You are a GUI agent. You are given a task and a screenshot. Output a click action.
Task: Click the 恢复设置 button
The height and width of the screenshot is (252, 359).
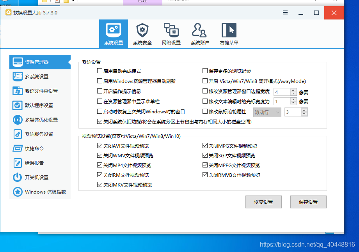(x=263, y=202)
